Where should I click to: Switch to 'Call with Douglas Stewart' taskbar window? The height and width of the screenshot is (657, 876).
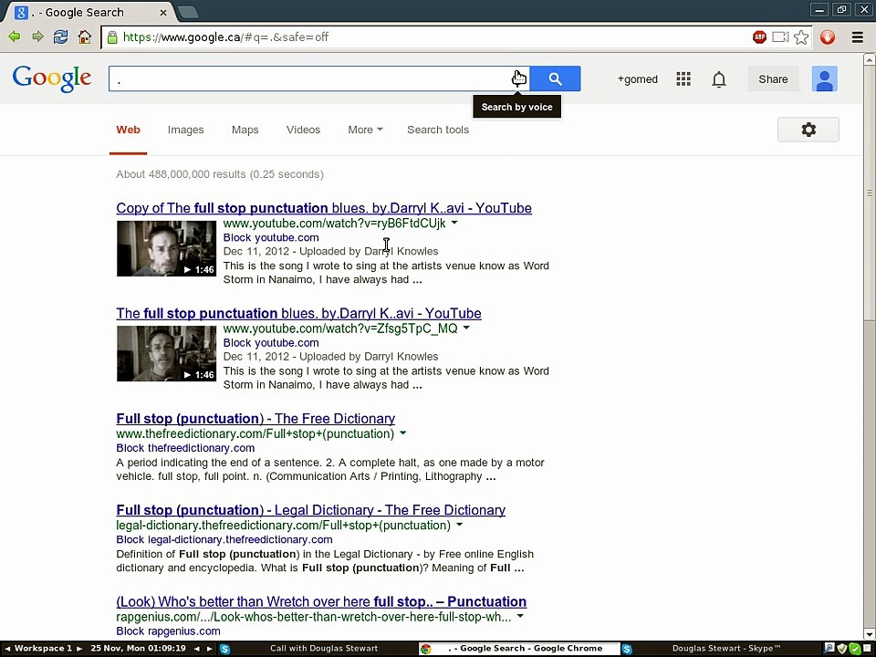[x=323, y=649]
